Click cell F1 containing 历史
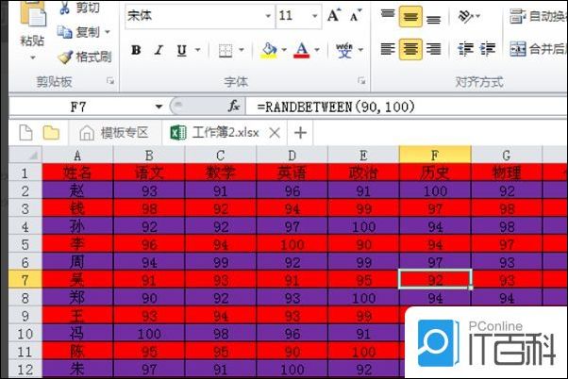The width and height of the screenshot is (568, 379). pyautogui.click(x=435, y=173)
